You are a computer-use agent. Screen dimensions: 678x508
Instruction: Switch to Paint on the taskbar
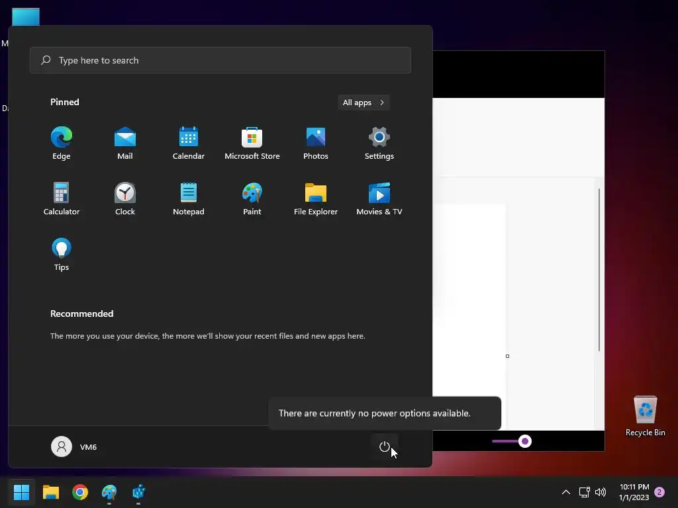point(109,492)
